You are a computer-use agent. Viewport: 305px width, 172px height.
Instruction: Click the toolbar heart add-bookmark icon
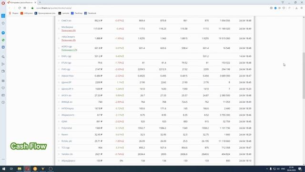(x=284, y=8)
